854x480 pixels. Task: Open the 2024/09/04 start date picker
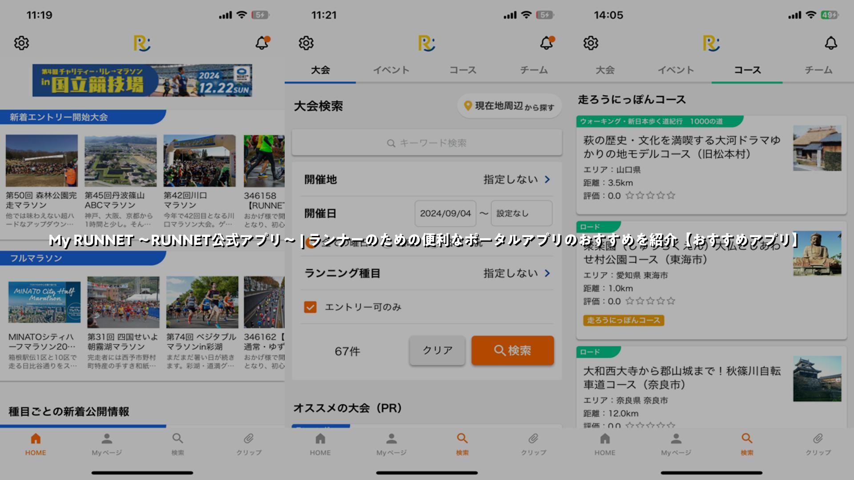click(x=445, y=213)
